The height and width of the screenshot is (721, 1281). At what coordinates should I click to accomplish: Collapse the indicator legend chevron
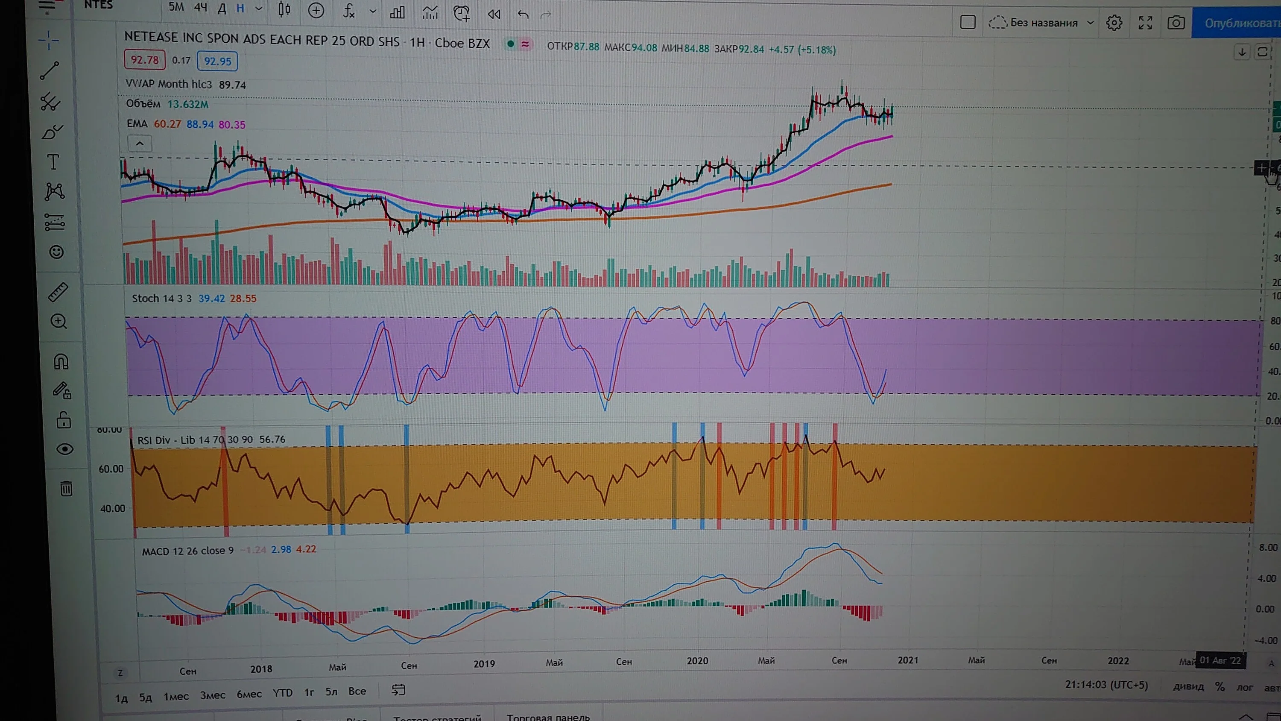click(140, 144)
